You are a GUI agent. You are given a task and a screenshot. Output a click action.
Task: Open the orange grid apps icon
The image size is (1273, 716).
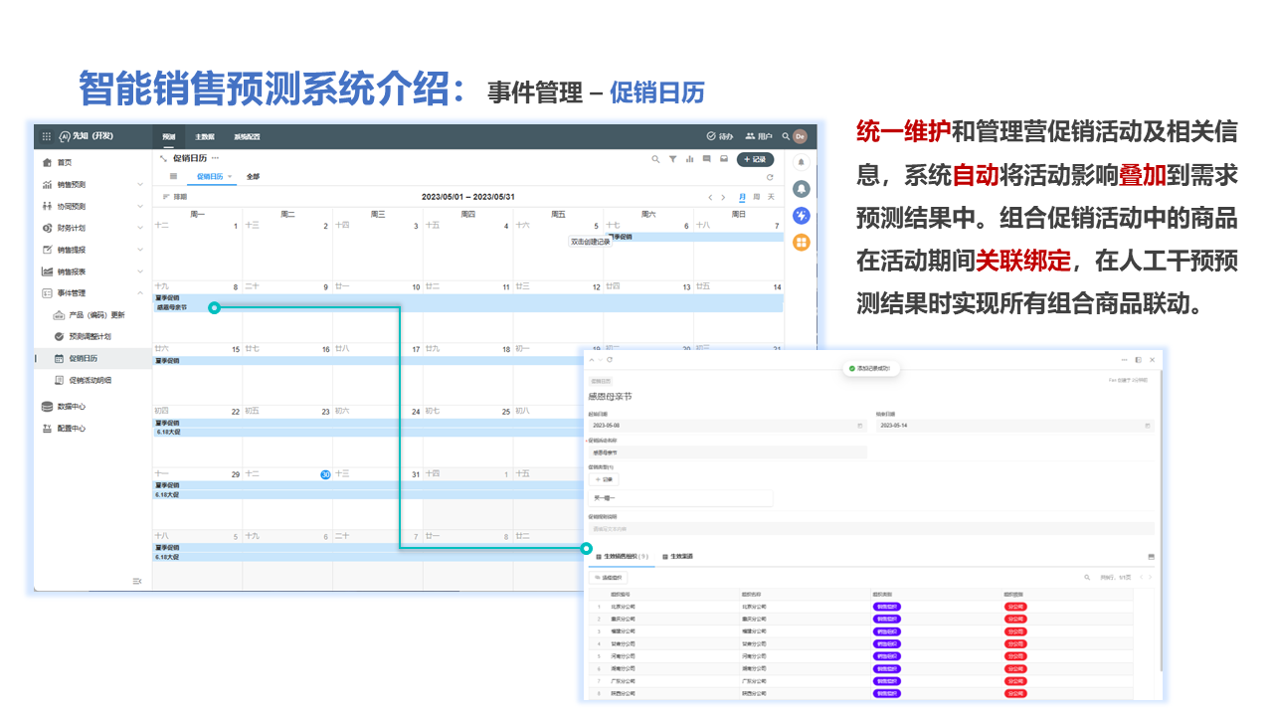click(x=801, y=243)
